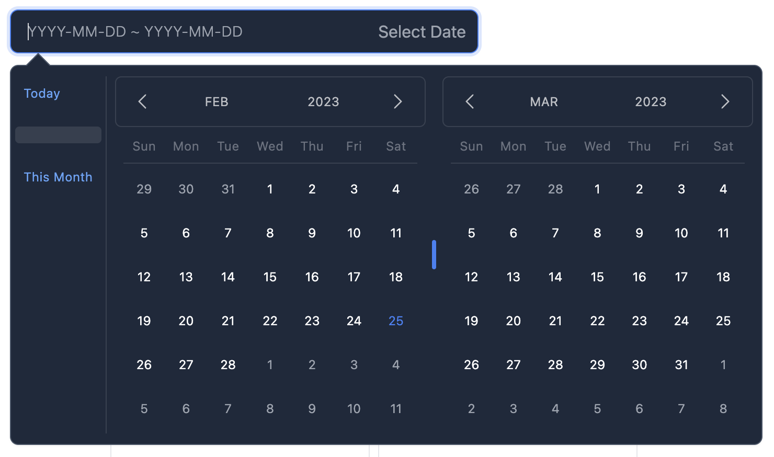Click the blue divider bar between calendars
Image resolution: width=774 pixels, height=457 pixels.
click(x=434, y=255)
